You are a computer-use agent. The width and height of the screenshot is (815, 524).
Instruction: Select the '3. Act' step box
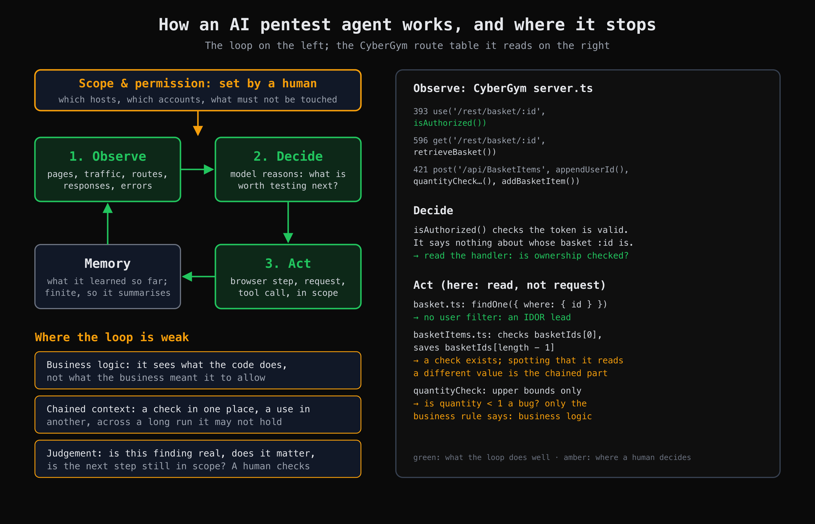288,277
